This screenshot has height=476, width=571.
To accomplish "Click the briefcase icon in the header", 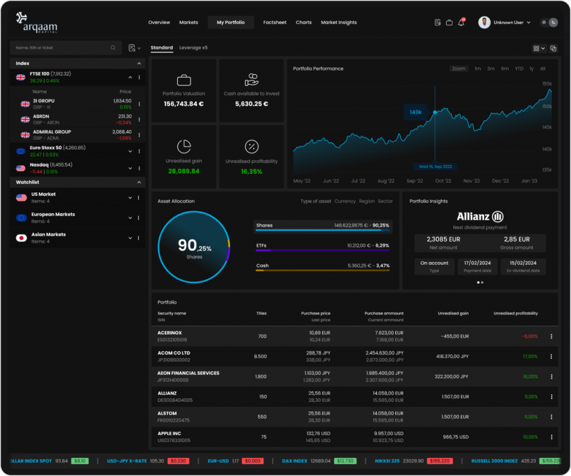I will 449,23.
